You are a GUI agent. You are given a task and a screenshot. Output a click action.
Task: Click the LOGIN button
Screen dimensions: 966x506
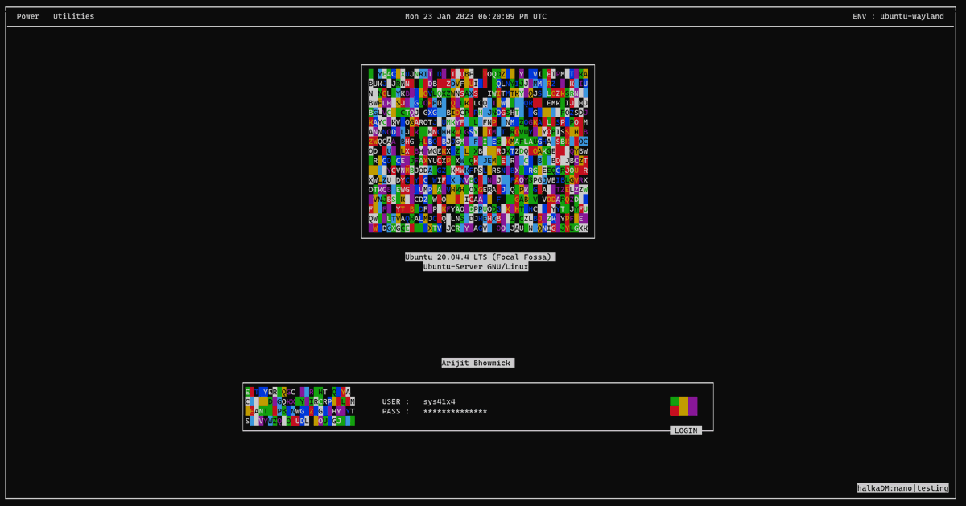(x=686, y=430)
